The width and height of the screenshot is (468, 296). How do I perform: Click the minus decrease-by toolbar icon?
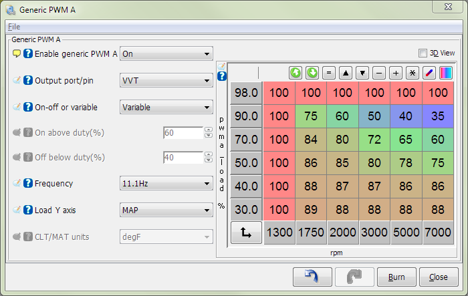tap(379, 72)
